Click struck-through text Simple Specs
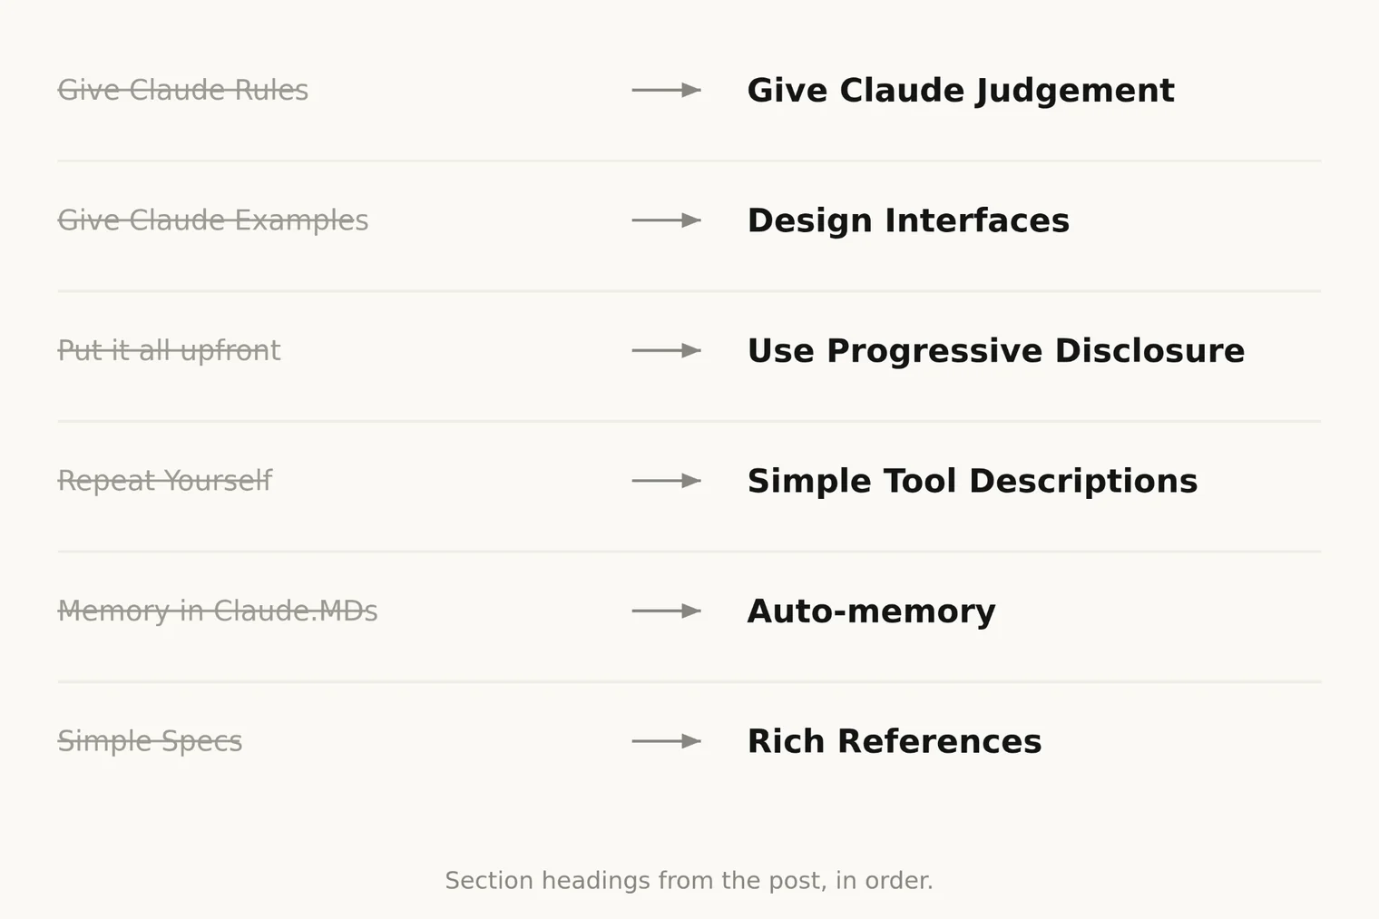 pyautogui.click(x=150, y=741)
